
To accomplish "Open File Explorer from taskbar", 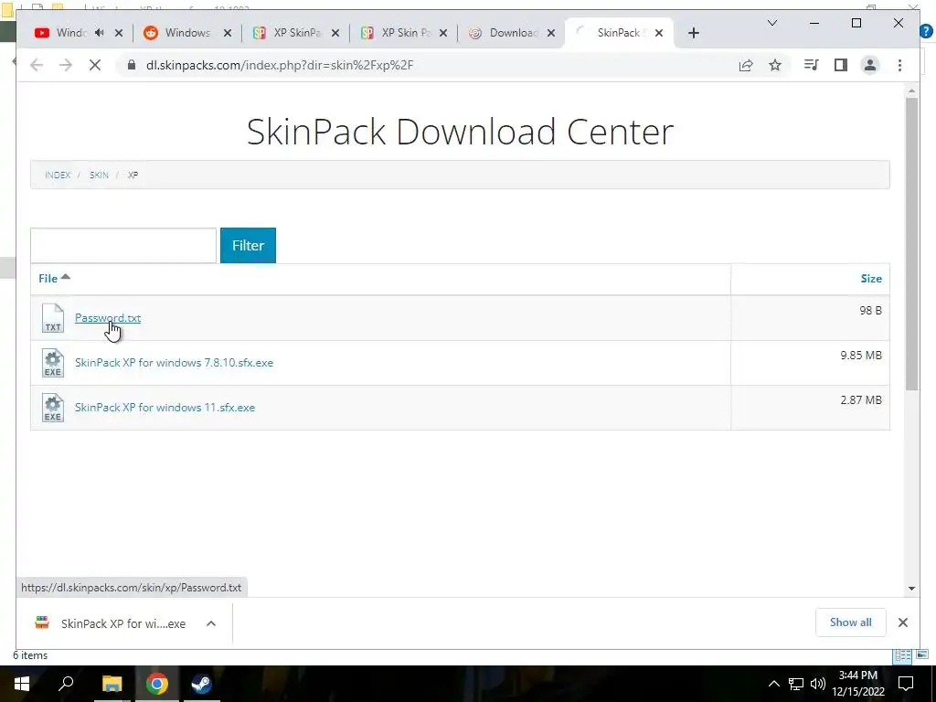I will [x=112, y=684].
